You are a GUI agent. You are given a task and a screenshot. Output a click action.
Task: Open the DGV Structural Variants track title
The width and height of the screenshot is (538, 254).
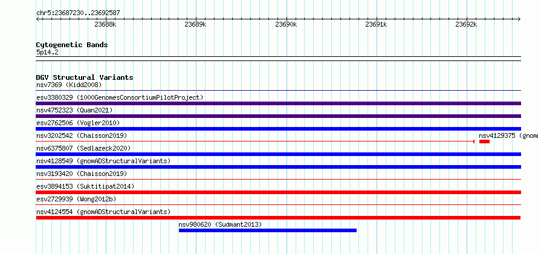click(x=85, y=77)
